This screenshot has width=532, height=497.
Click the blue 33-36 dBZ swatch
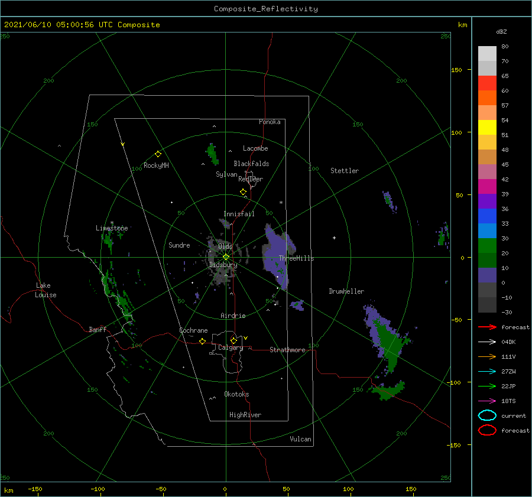tap(487, 216)
